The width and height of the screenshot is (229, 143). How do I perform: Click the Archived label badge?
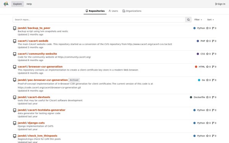[x=74, y=80]
